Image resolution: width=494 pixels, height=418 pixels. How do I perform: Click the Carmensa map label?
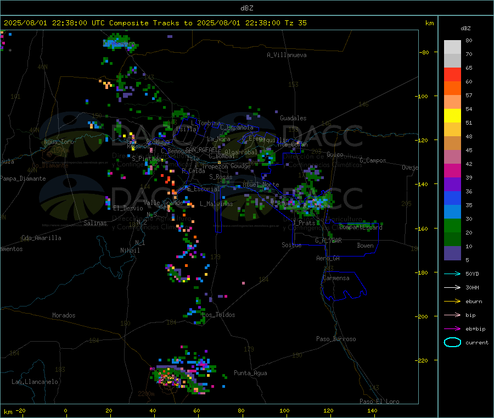click(x=336, y=278)
